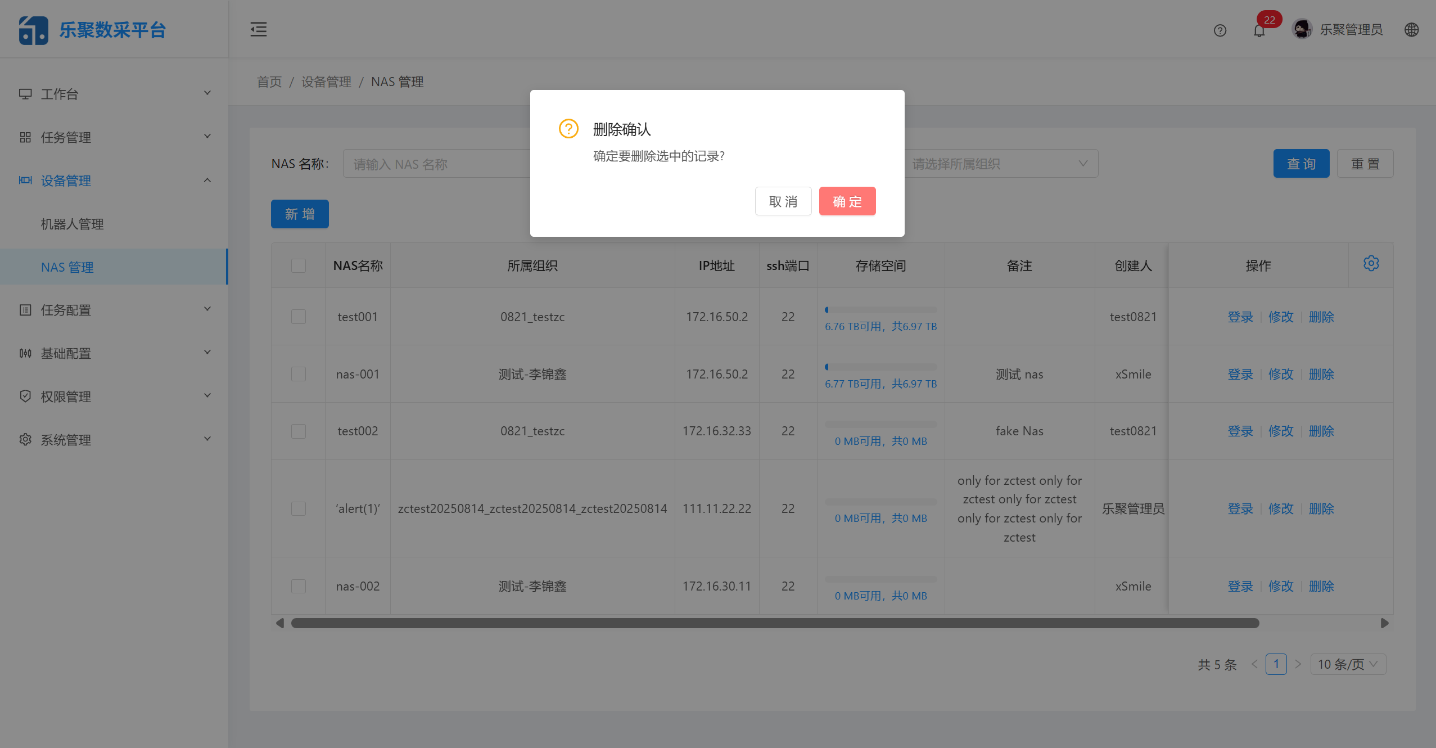1436x748 pixels.
Task: Click the 乐聚数采平台 logo icon
Action: (x=33, y=30)
